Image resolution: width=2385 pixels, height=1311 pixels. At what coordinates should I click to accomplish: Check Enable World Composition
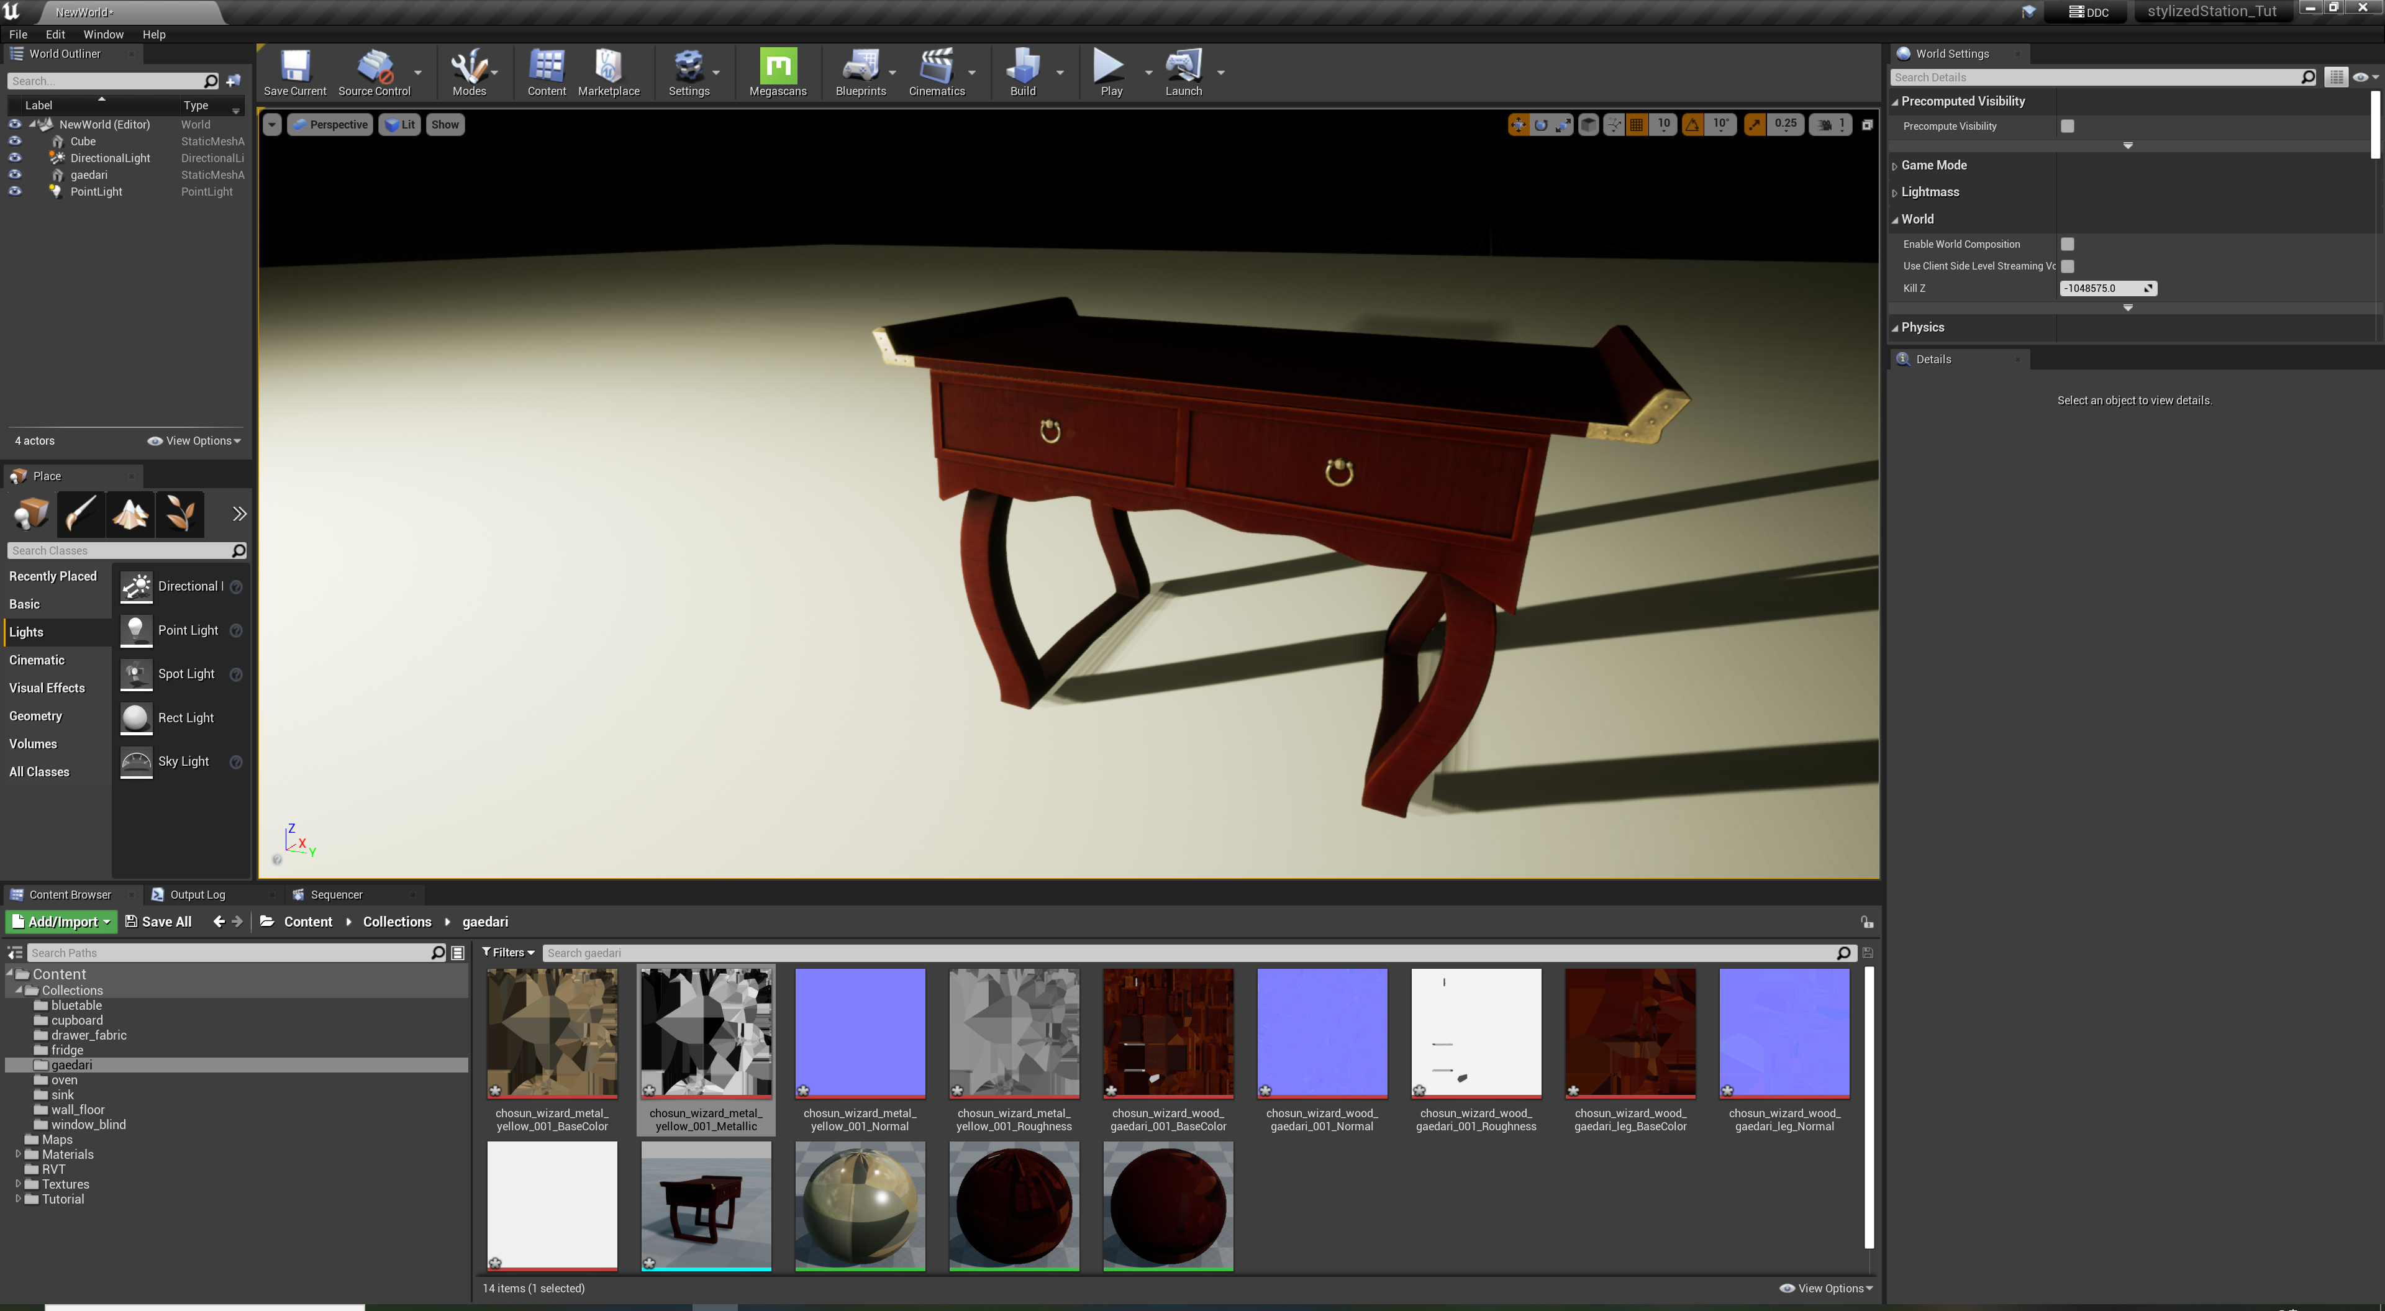tap(2066, 245)
